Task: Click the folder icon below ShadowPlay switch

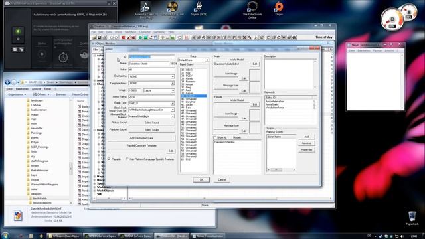Action: [15, 50]
